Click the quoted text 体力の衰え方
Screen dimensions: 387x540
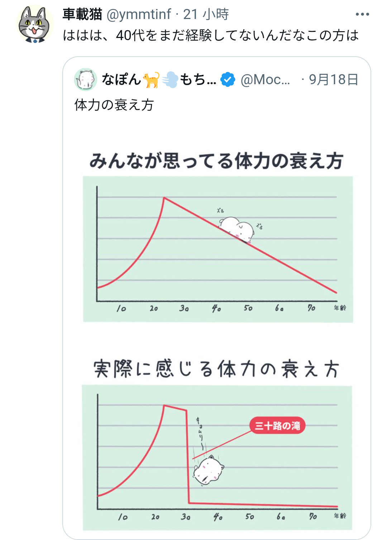coord(114,105)
